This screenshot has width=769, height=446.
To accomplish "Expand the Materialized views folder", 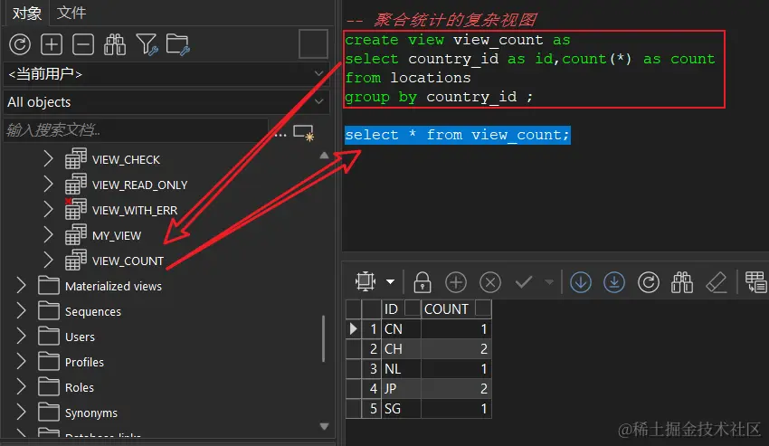I will click(x=21, y=286).
